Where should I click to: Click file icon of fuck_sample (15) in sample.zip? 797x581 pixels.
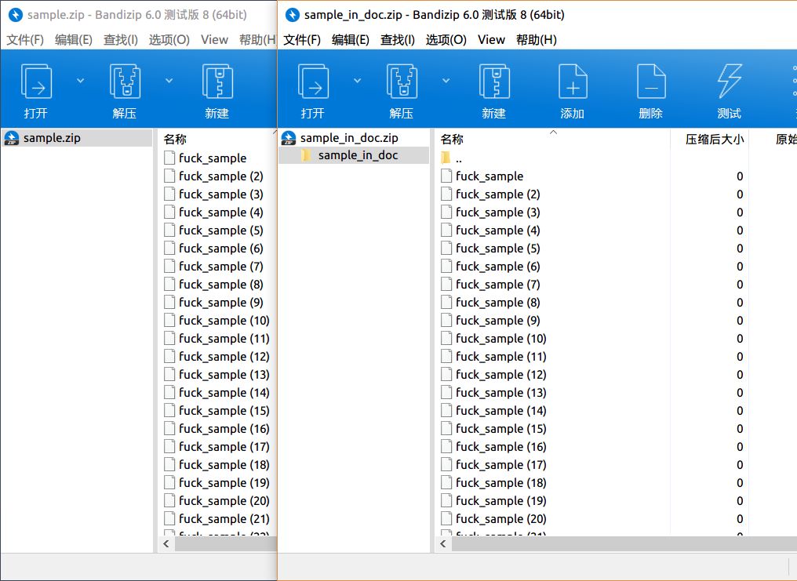coord(169,410)
